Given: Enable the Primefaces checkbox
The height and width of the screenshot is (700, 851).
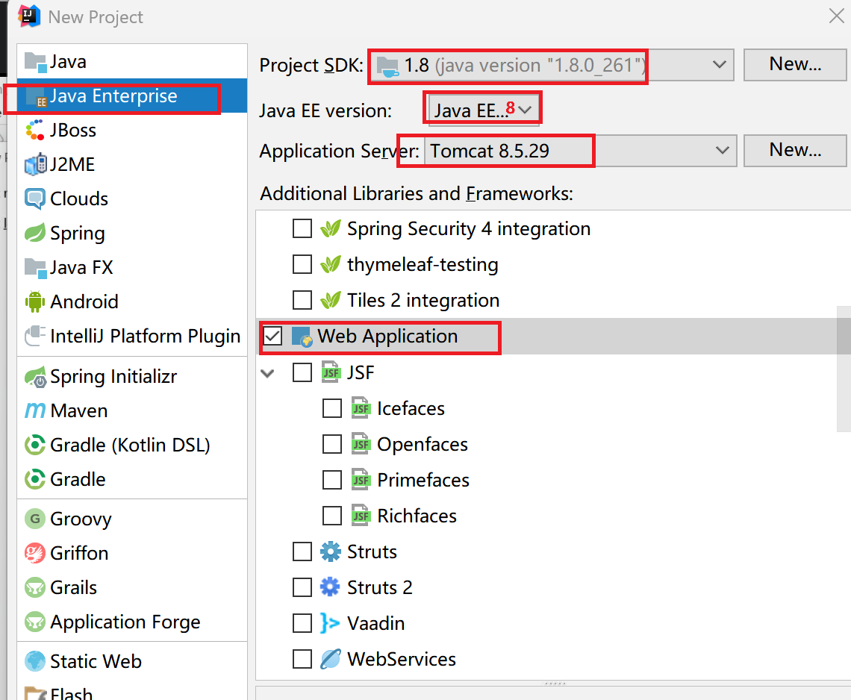Looking at the screenshot, I should point(332,480).
